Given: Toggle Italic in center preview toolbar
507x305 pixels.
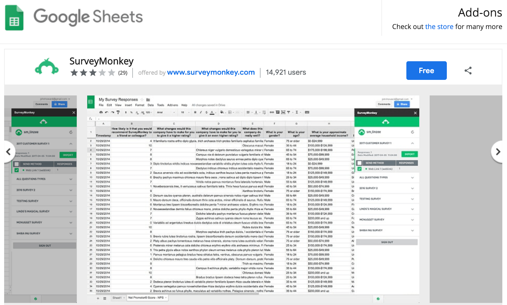Looking at the screenshot, I should (x=201, y=112).
